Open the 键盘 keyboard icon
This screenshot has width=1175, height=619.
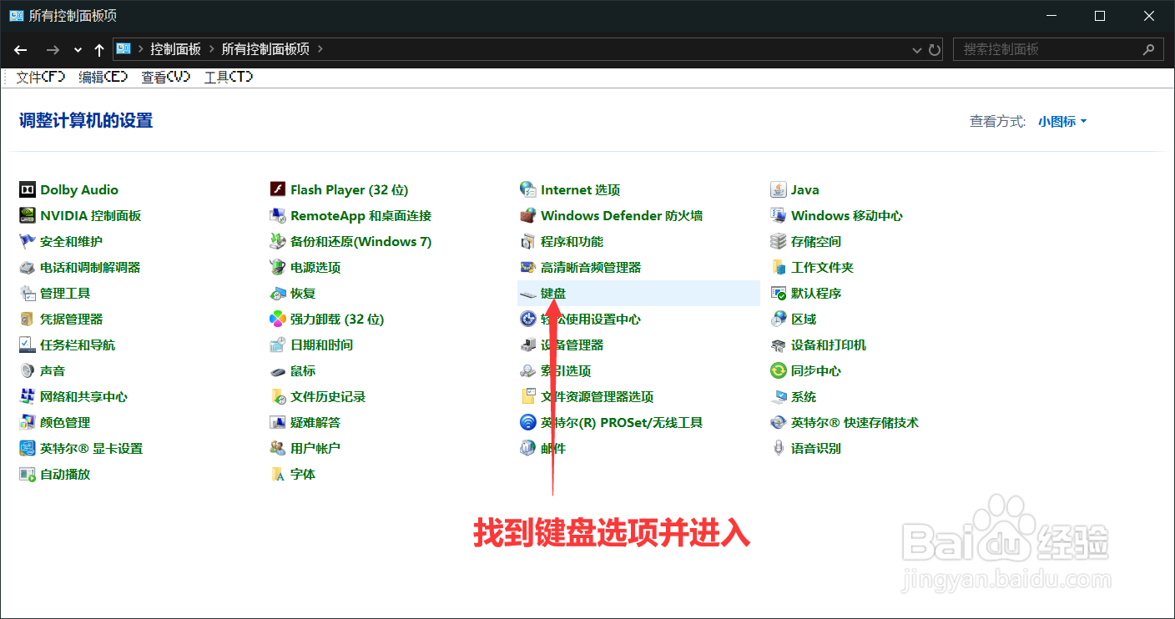527,293
